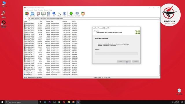Sort files by Name column
185x104 pixels.
[x=29, y=21]
